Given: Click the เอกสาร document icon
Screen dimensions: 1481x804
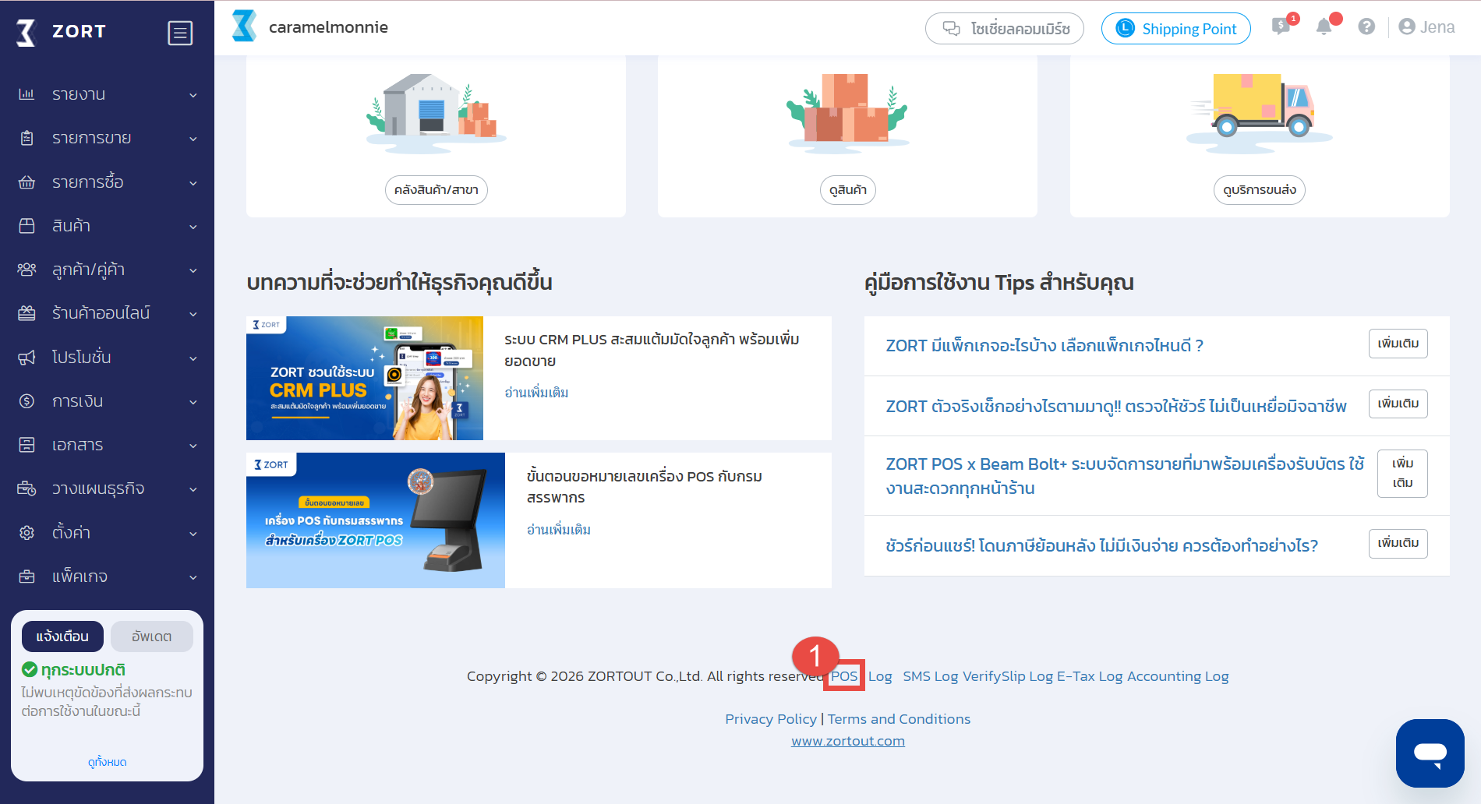Looking at the screenshot, I should pyautogui.click(x=27, y=445).
